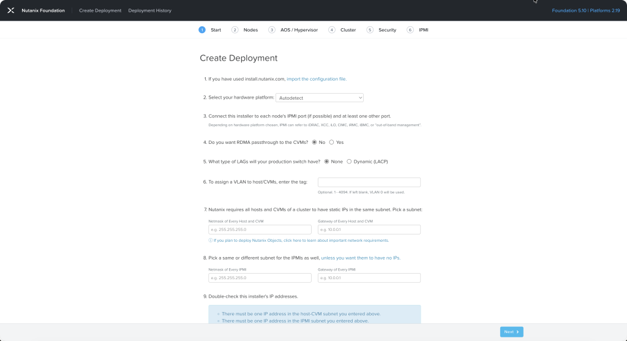
Task: Click the step 5 Security circle icon
Action: pos(370,30)
